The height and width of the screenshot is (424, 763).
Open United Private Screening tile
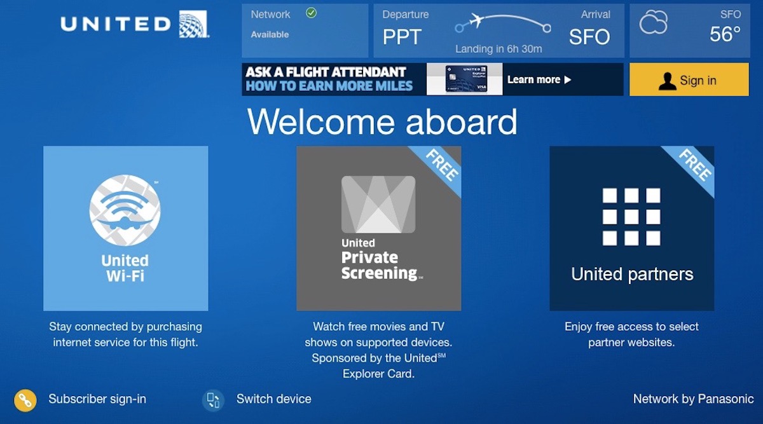(378, 228)
